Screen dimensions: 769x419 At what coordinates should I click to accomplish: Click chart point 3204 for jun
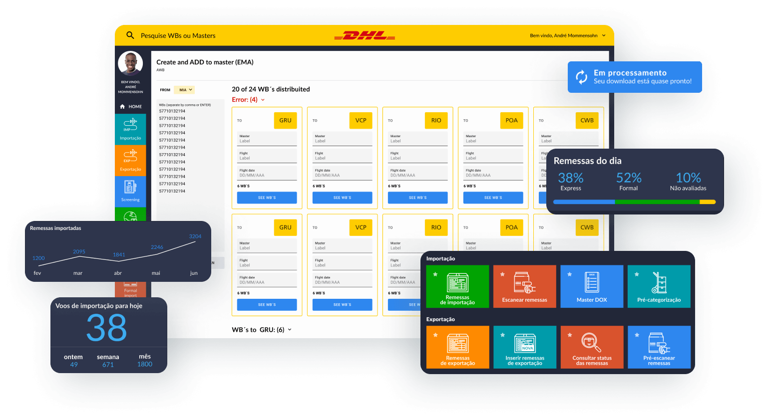pyautogui.click(x=195, y=236)
